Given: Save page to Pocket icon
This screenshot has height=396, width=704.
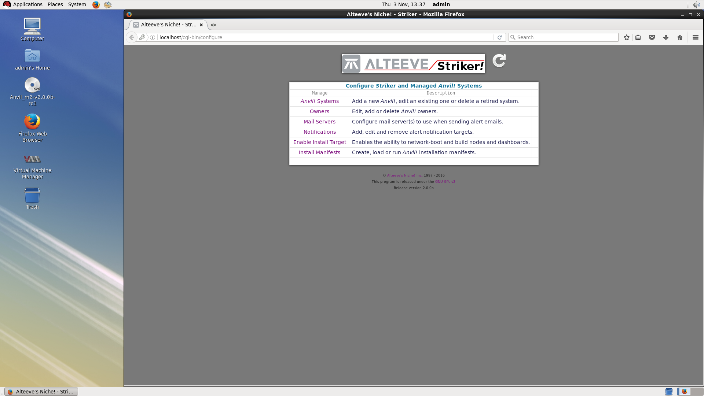Looking at the screenshot, I should (652, 37).
